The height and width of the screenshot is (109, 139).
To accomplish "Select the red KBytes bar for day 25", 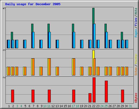I will [106, 92].
